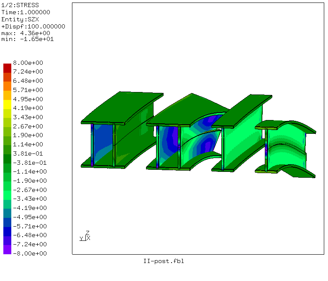Click the blue end web of leftmost beam
The width and height of the screenshot is (328, 281).
click(103, 143)
